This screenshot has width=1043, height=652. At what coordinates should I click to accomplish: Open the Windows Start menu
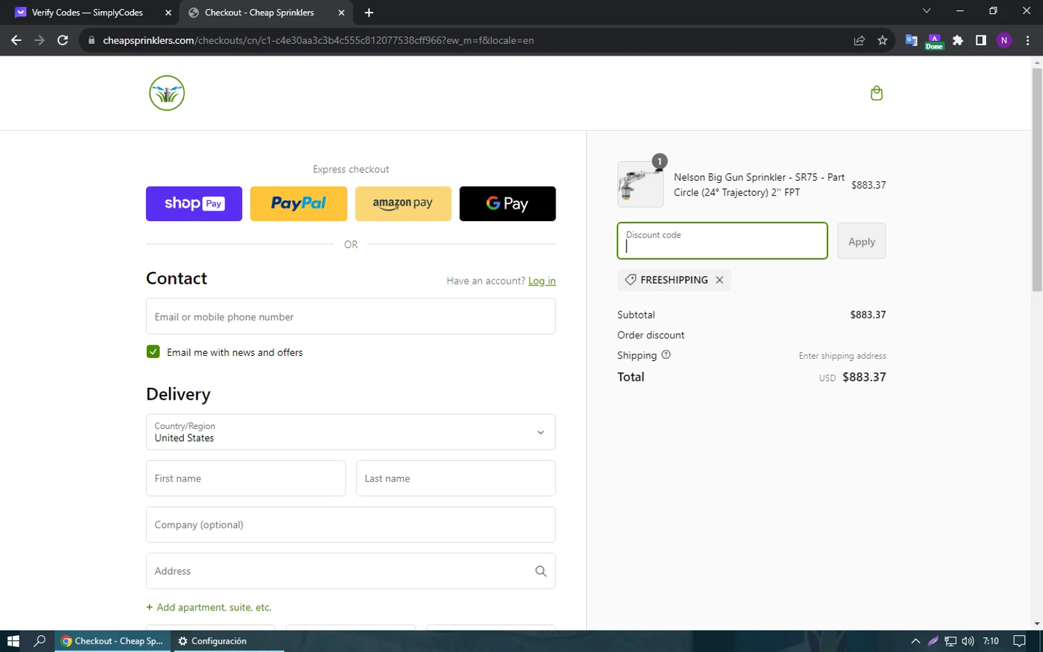13,641
